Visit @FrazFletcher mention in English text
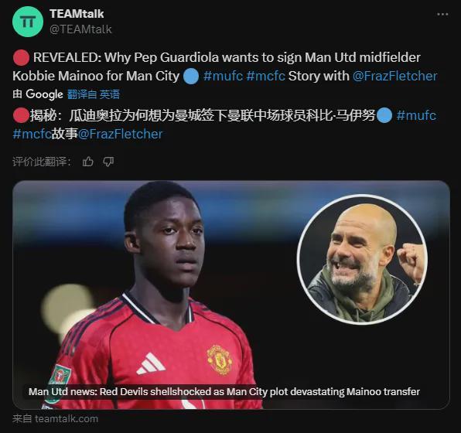This screenshot has height=433, width=461. point(394,76)
